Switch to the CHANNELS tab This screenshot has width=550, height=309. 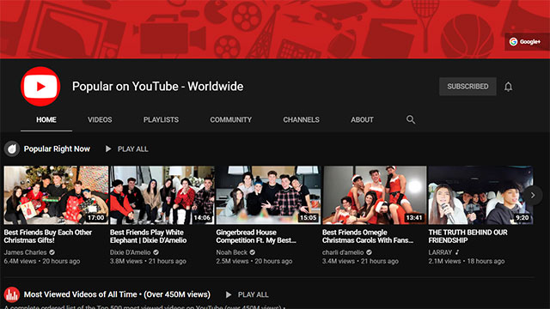302,120
